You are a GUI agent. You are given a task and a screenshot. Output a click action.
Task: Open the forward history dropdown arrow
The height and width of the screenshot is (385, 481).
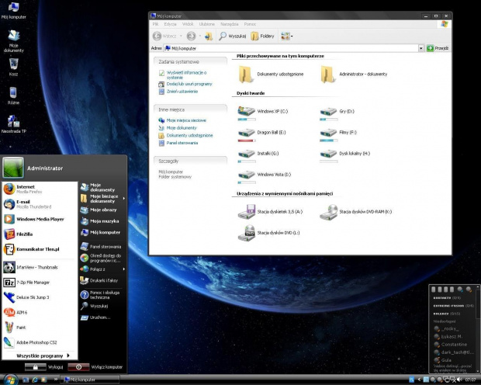click(x=200, y=36)
